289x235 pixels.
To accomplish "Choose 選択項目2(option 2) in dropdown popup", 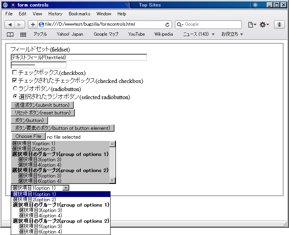I will [x=61, y=200].
